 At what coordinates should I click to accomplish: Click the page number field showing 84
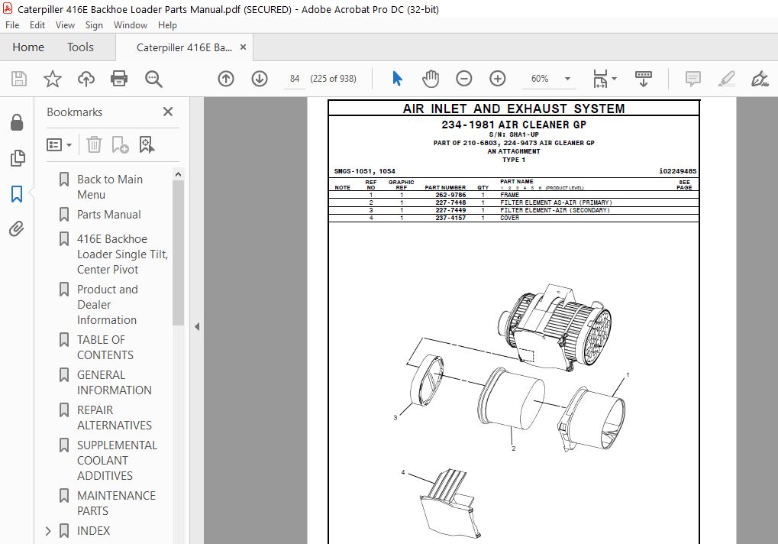tap(295, 79)
